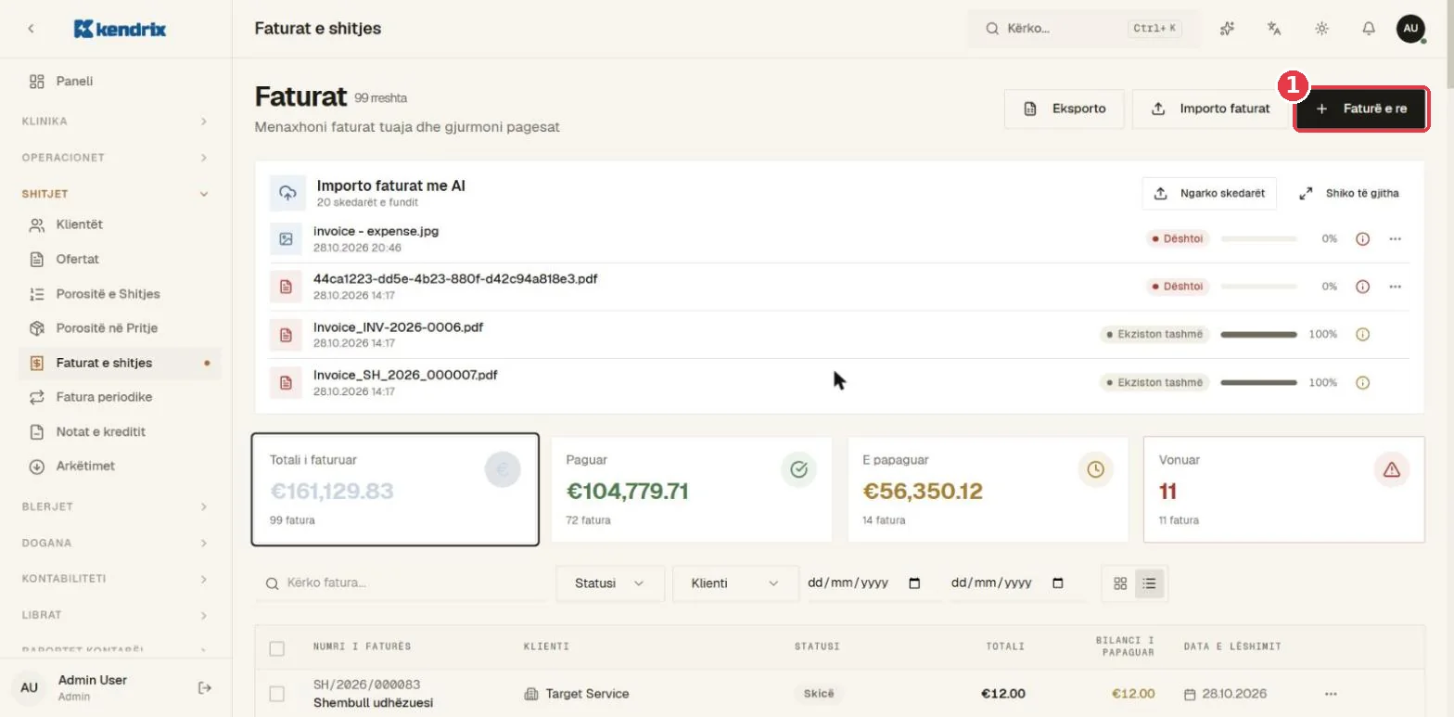Image resolution: width=1454 pixels, height=717 pixels.
Task: Click the Faturë e re button
Action: pos(1361,109)
